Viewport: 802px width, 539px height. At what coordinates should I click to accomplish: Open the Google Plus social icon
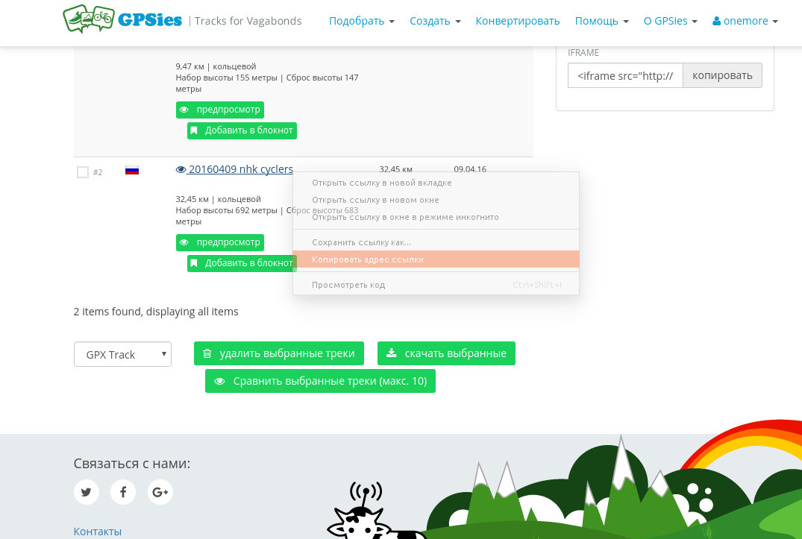160,492
